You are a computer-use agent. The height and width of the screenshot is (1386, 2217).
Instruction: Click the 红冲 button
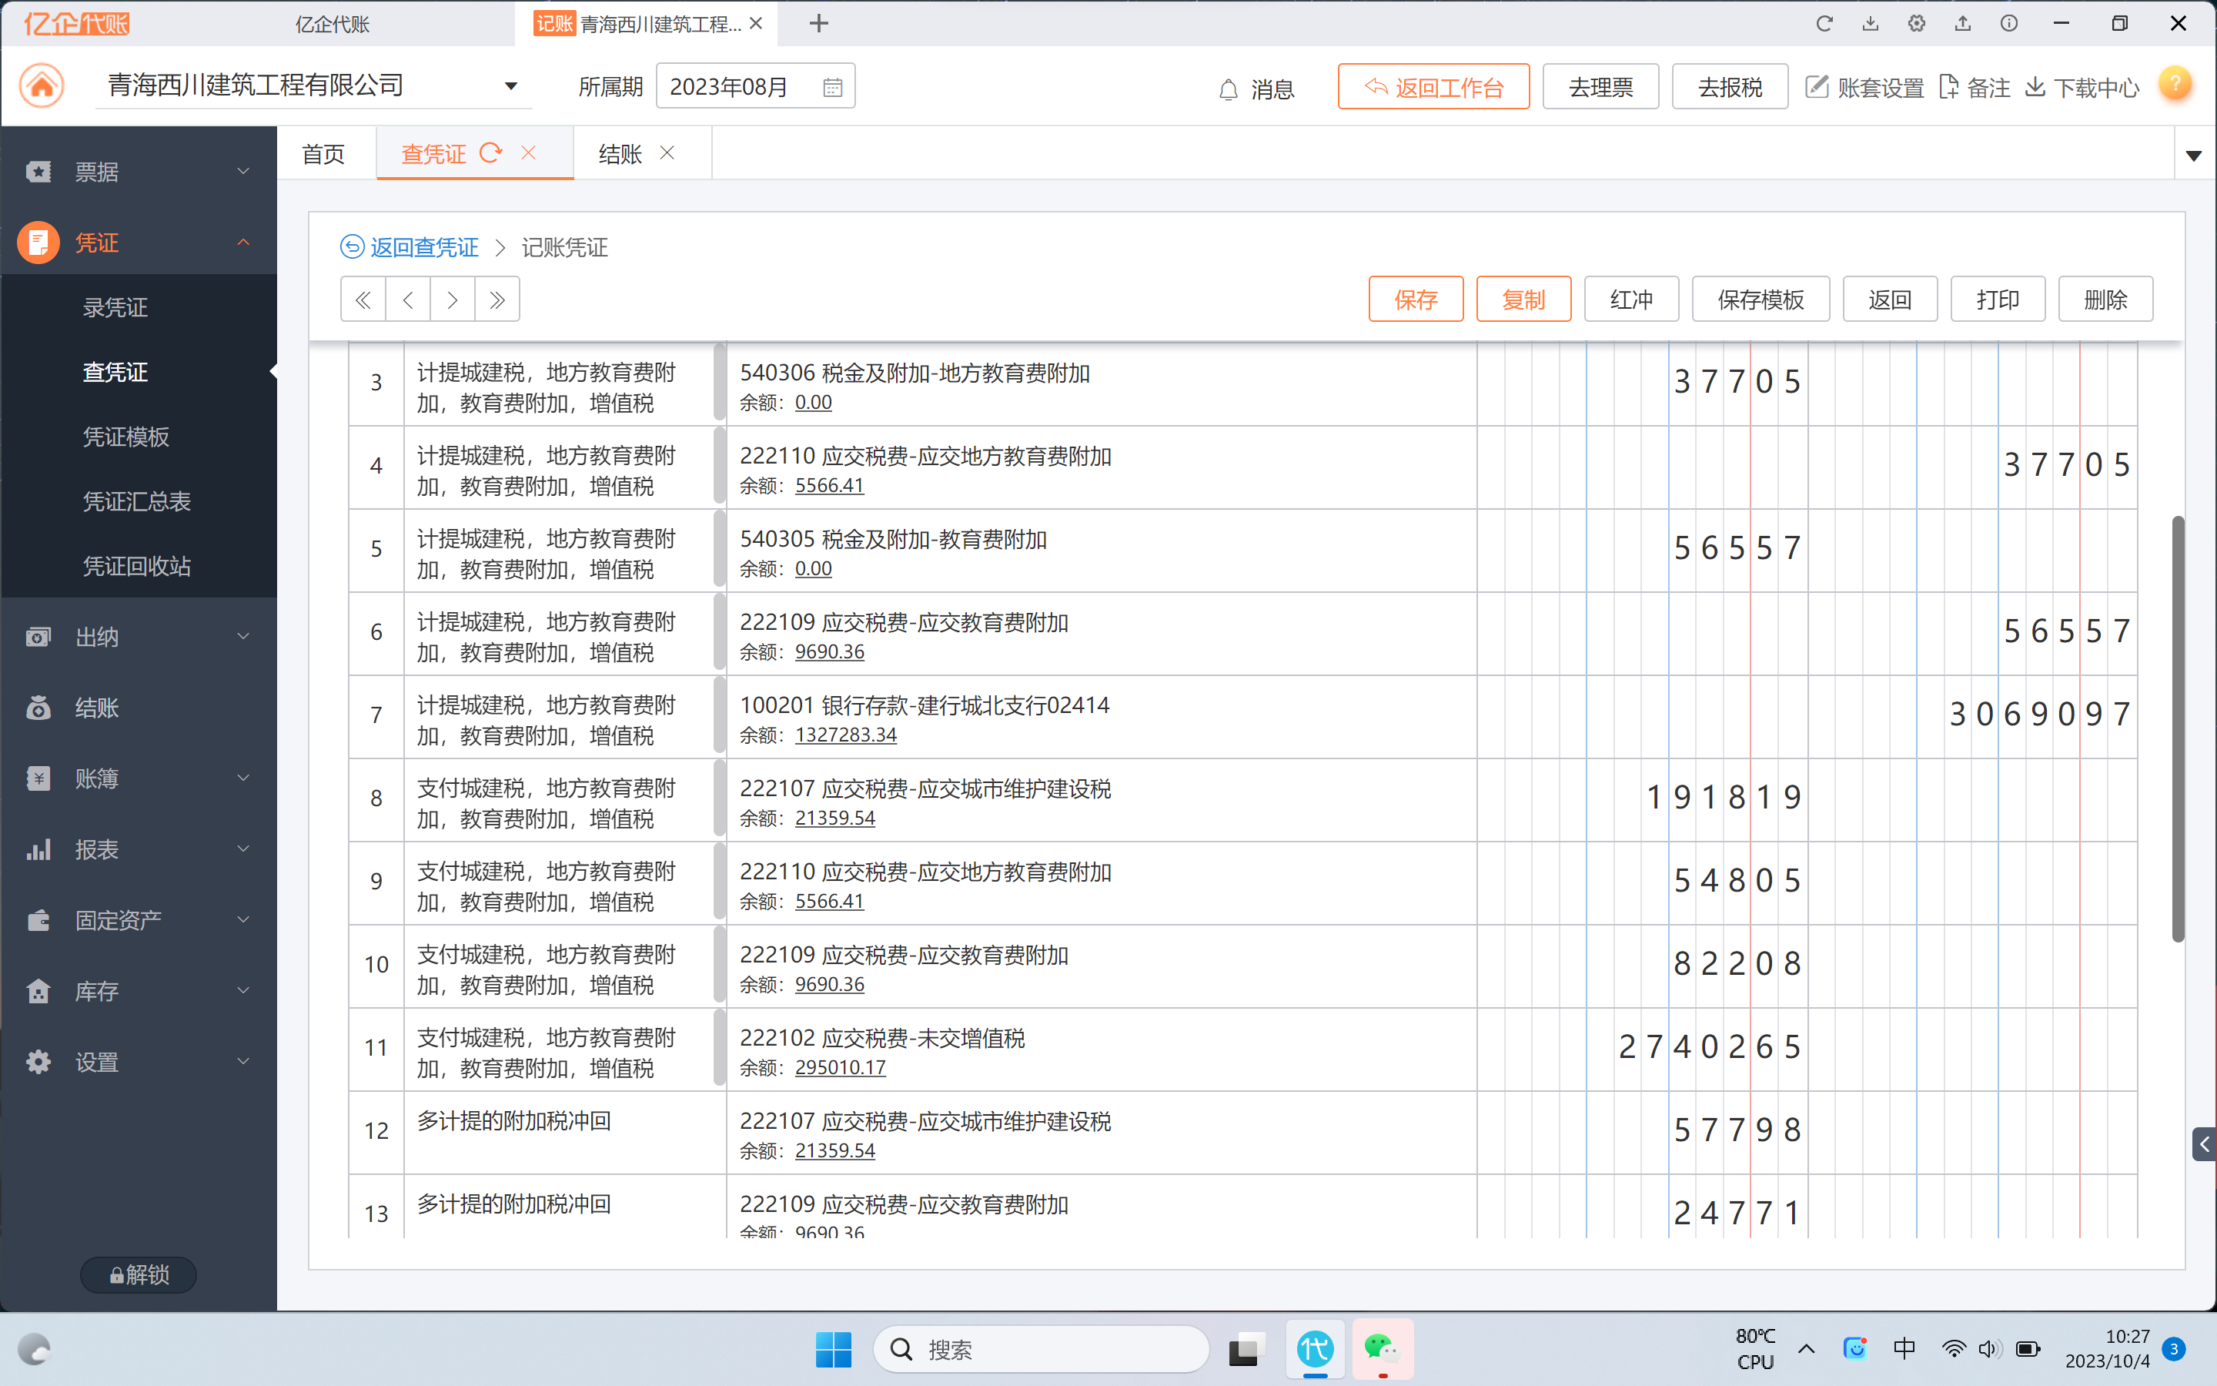coord(1632,299)
